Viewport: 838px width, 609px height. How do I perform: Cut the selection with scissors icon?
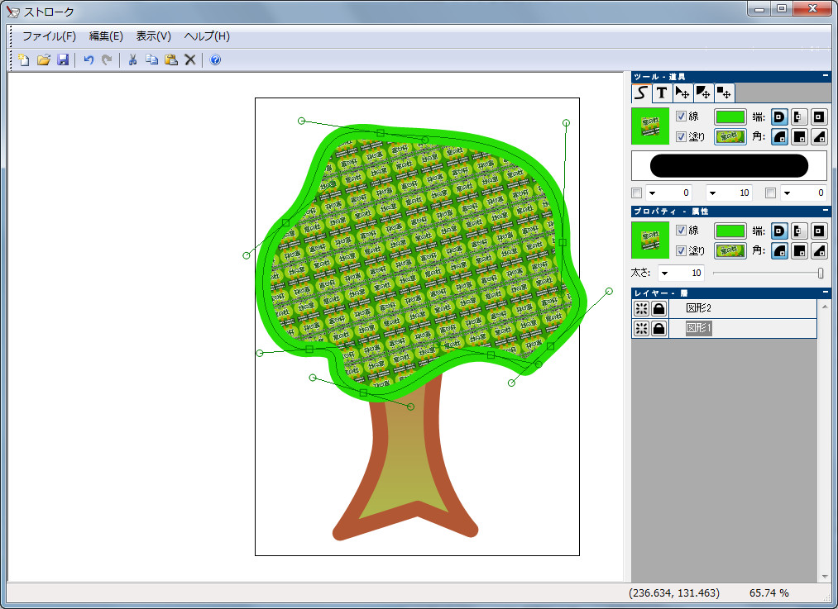pyautogui.click(x=132, y=59)
